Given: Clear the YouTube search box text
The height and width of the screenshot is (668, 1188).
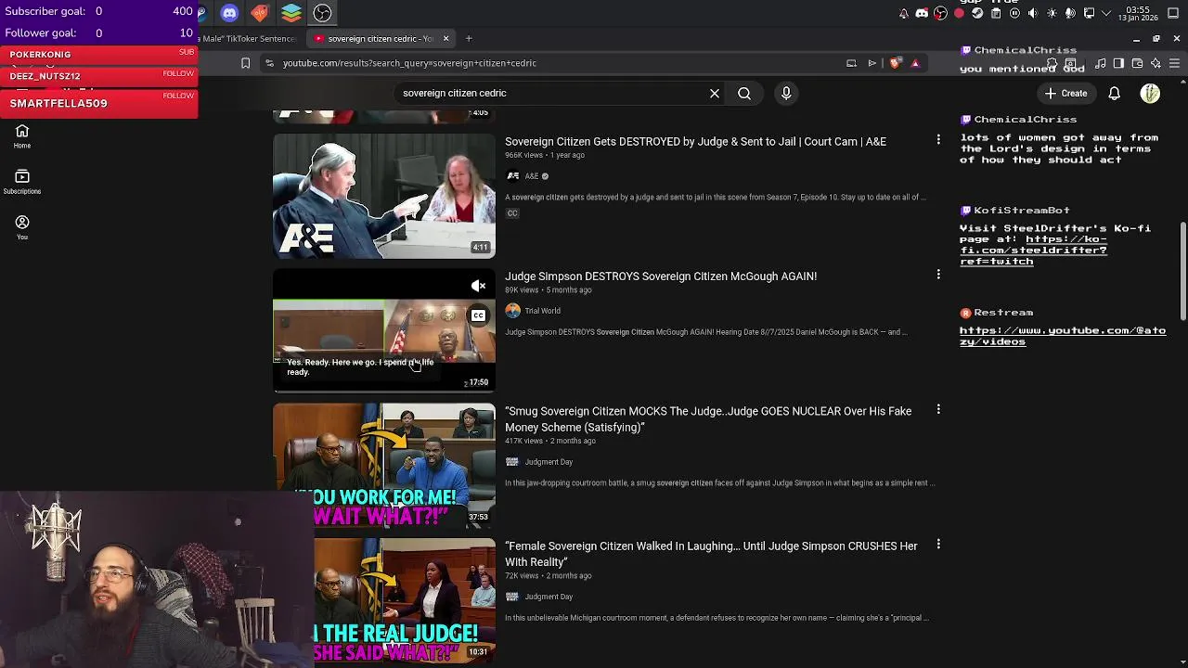Looking at the screenshot, I should [715, 94].
